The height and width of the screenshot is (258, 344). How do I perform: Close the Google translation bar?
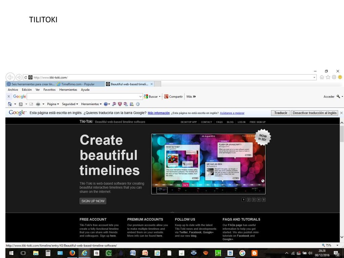341,113
